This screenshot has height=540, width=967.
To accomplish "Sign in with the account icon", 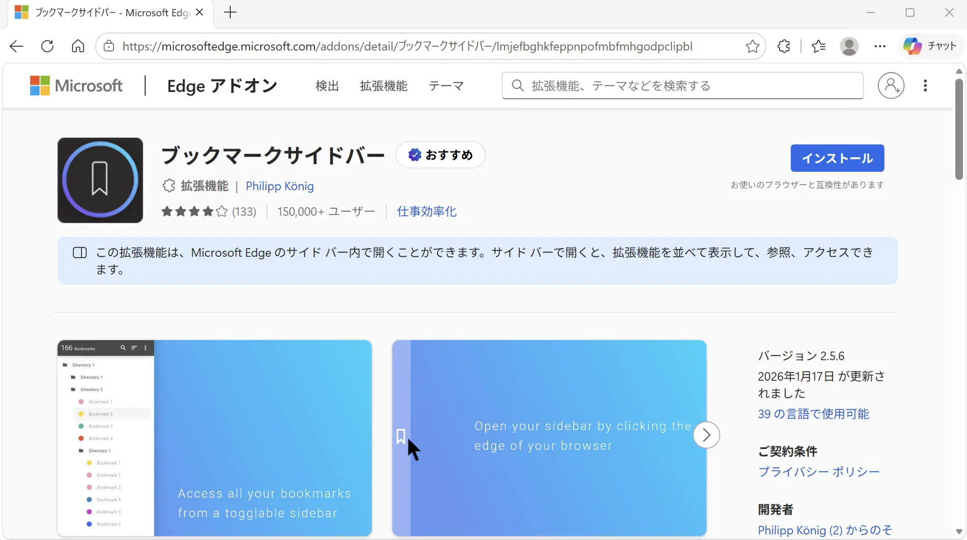I will 891,85.
